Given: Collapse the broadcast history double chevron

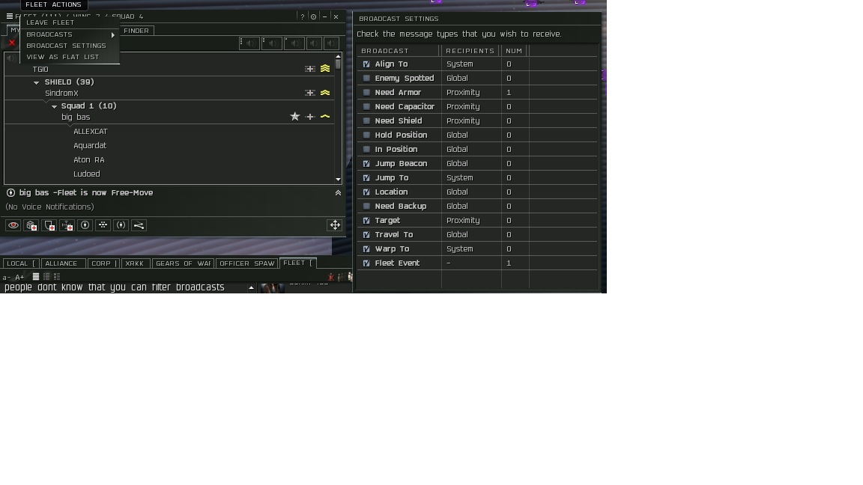Looking at the screenshot, I should [338, 193].
